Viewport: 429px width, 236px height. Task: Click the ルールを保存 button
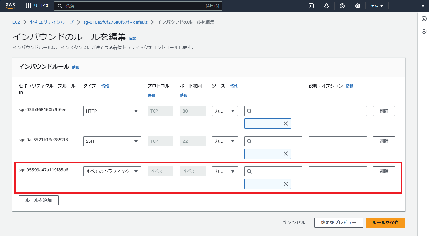[385, 223]
